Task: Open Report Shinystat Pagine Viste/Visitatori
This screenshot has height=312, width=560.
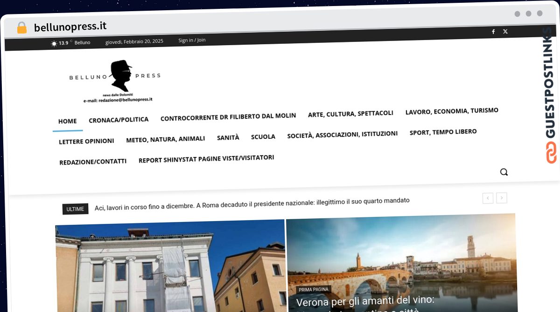Action: click(x=206, y=159)
